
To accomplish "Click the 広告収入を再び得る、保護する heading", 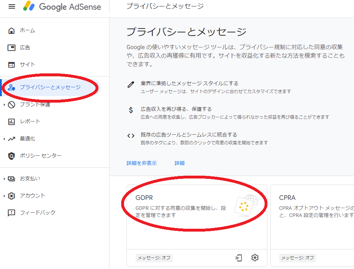I will (176, 109).
